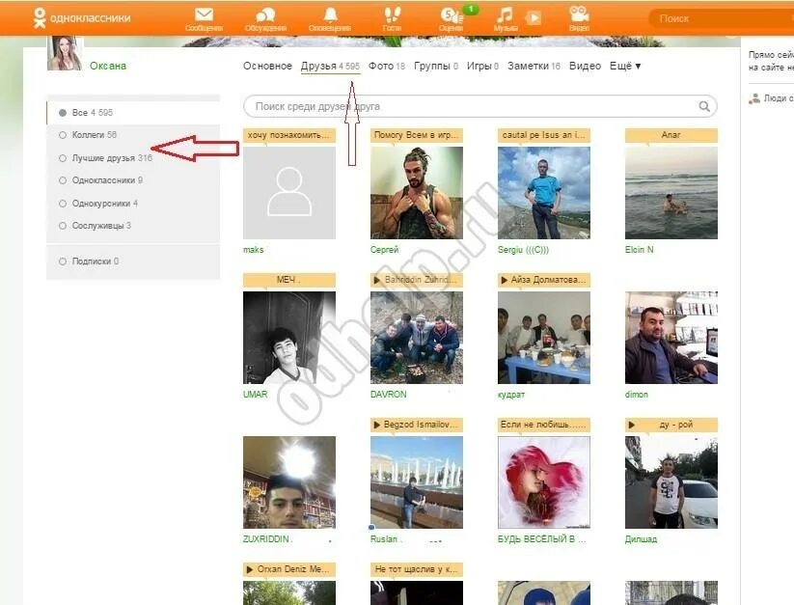Open the Оксана profile name link
Viewport: 794px width, 605px height.
pyautogui.click(x=108, y=66)
